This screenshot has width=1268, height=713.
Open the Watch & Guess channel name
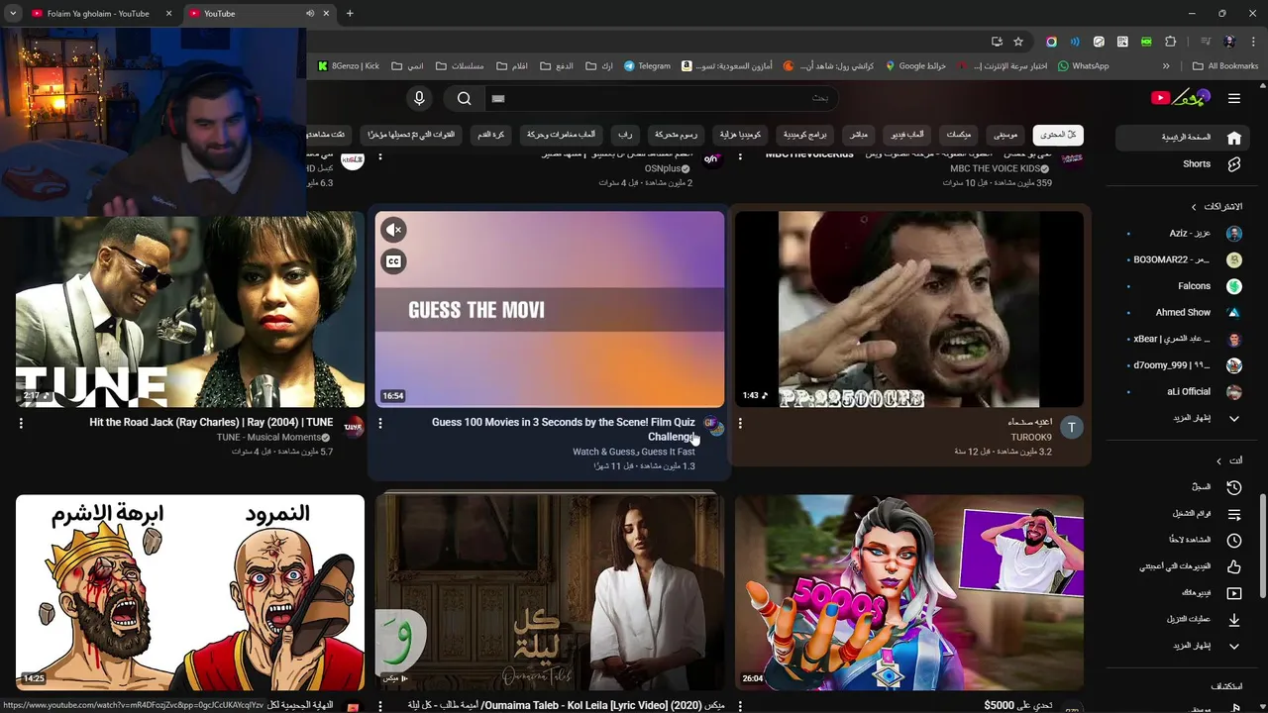[634, 452]
